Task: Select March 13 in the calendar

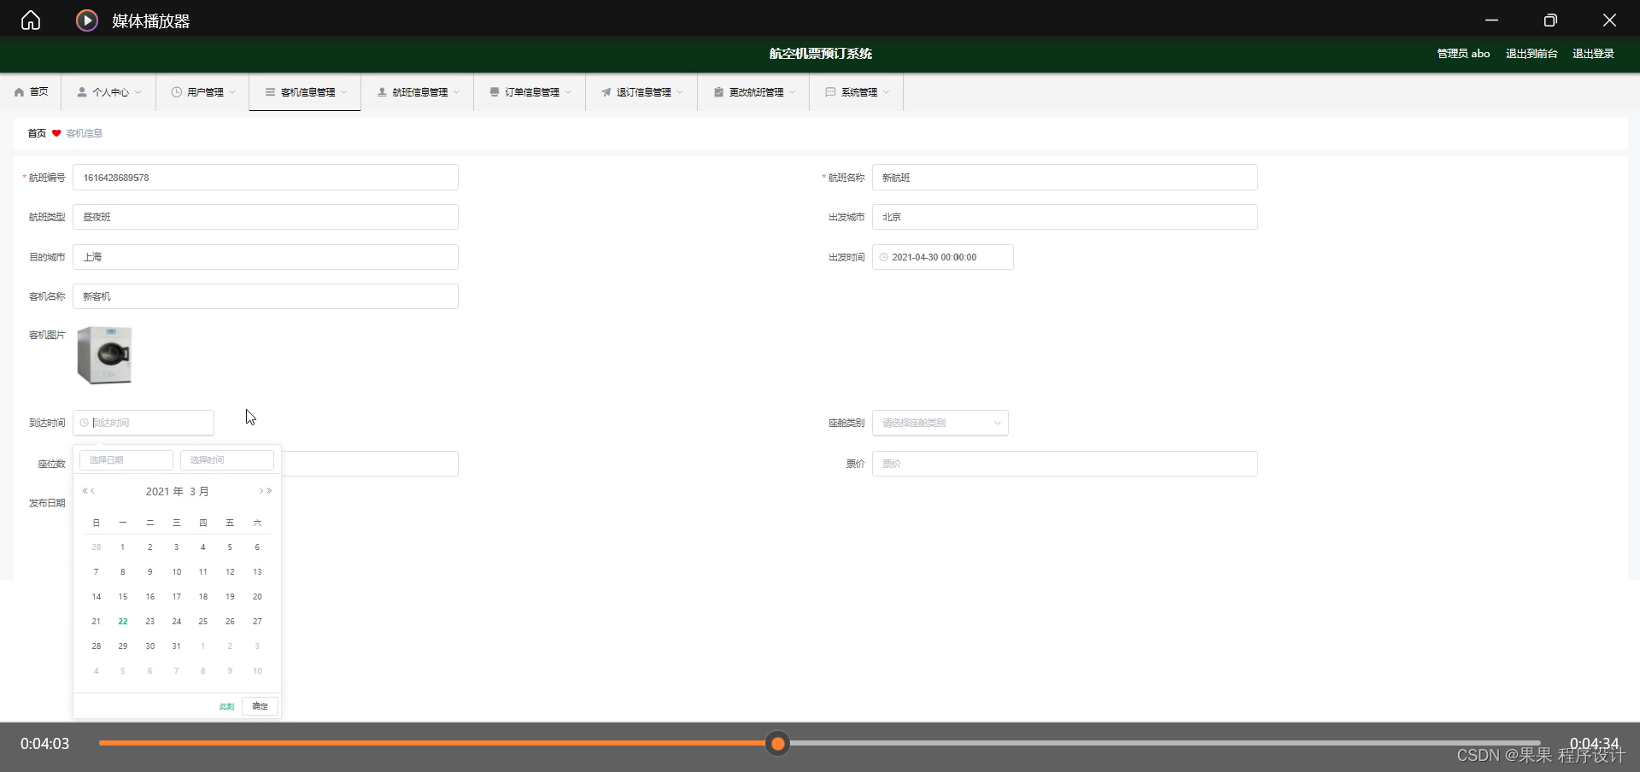Action: (x=257, y=572)
